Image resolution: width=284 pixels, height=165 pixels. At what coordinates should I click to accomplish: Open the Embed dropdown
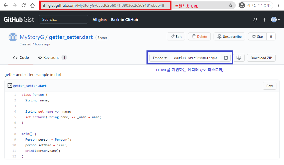[159, 58]
